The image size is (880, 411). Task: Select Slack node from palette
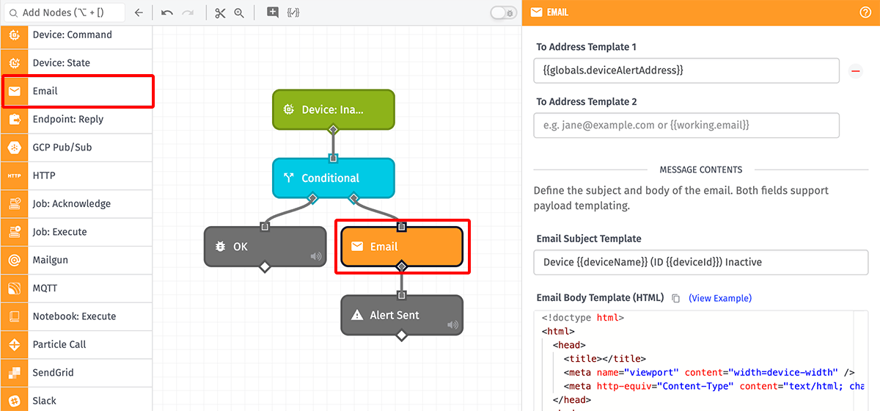point(76,400)
